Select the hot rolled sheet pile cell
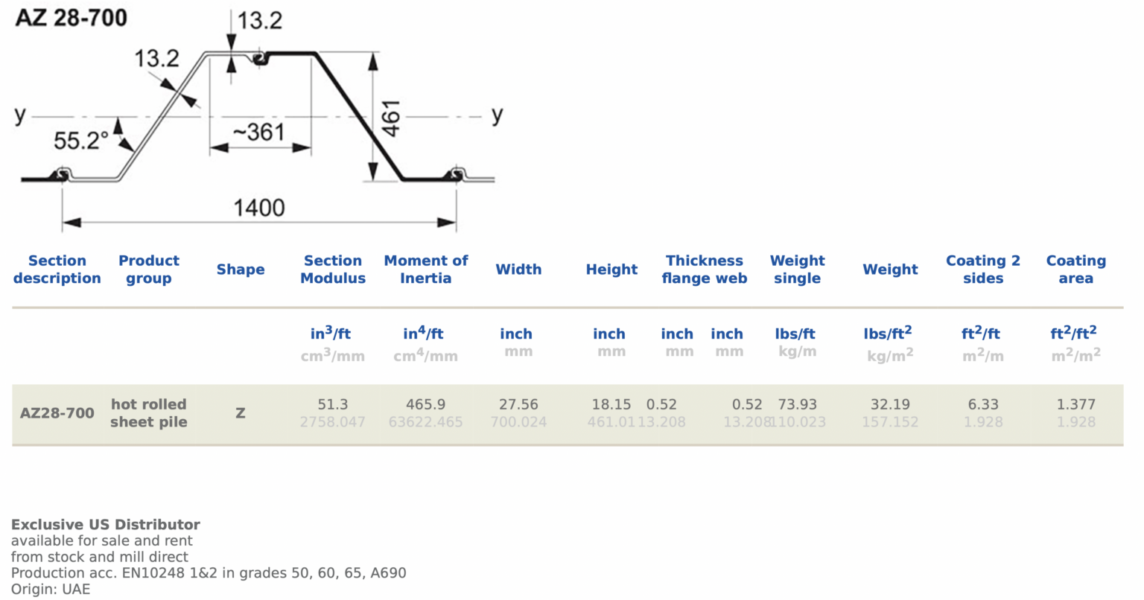 click(x=149, y=413)
